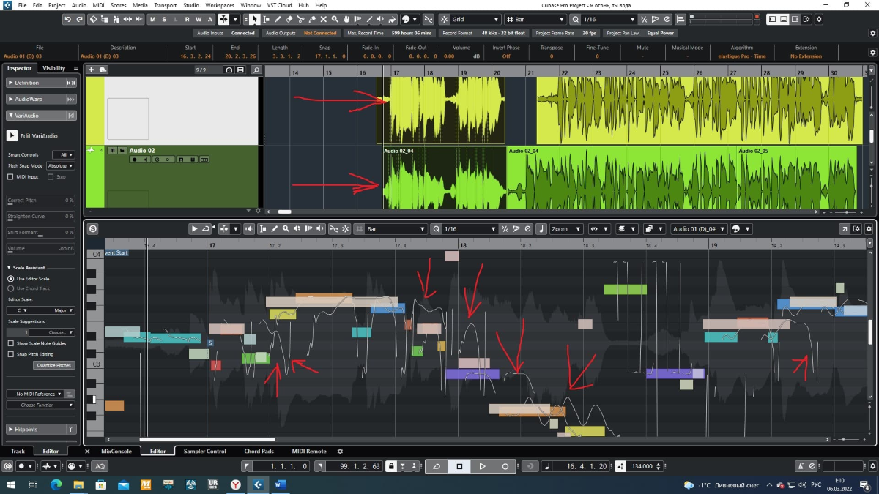Open the Transport menu
879x494 pixels.
coord(166,5)
